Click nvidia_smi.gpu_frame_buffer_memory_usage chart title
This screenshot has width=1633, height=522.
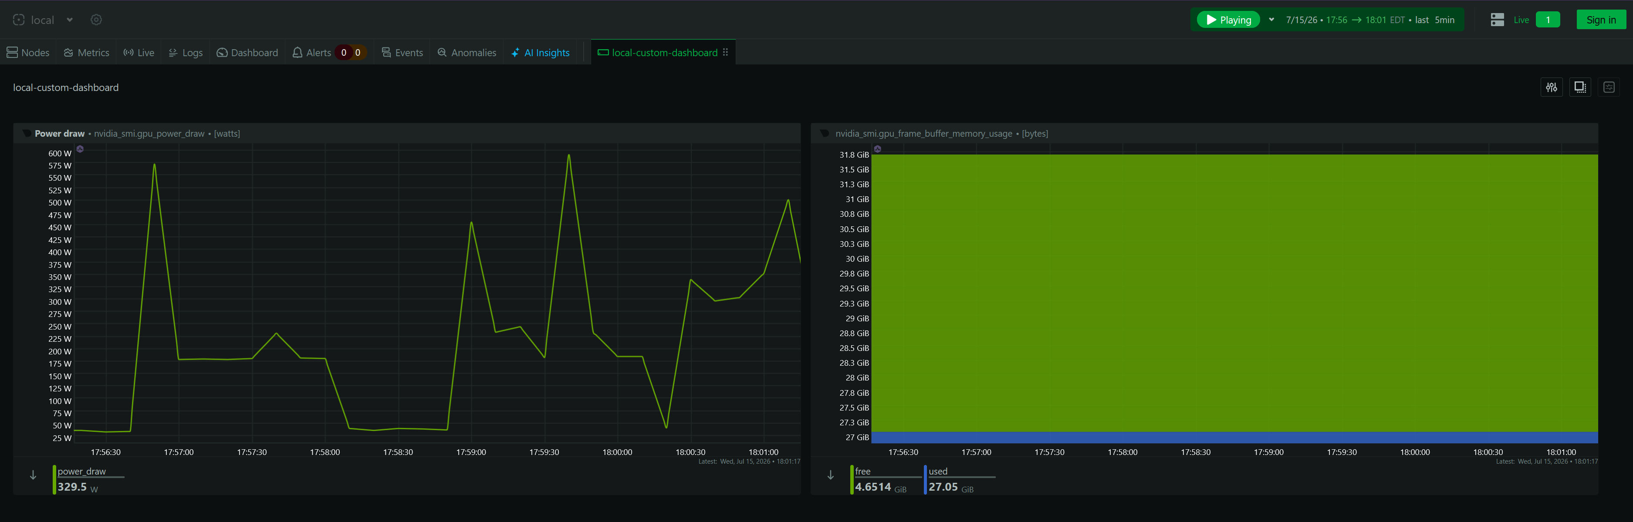(923, 134)
